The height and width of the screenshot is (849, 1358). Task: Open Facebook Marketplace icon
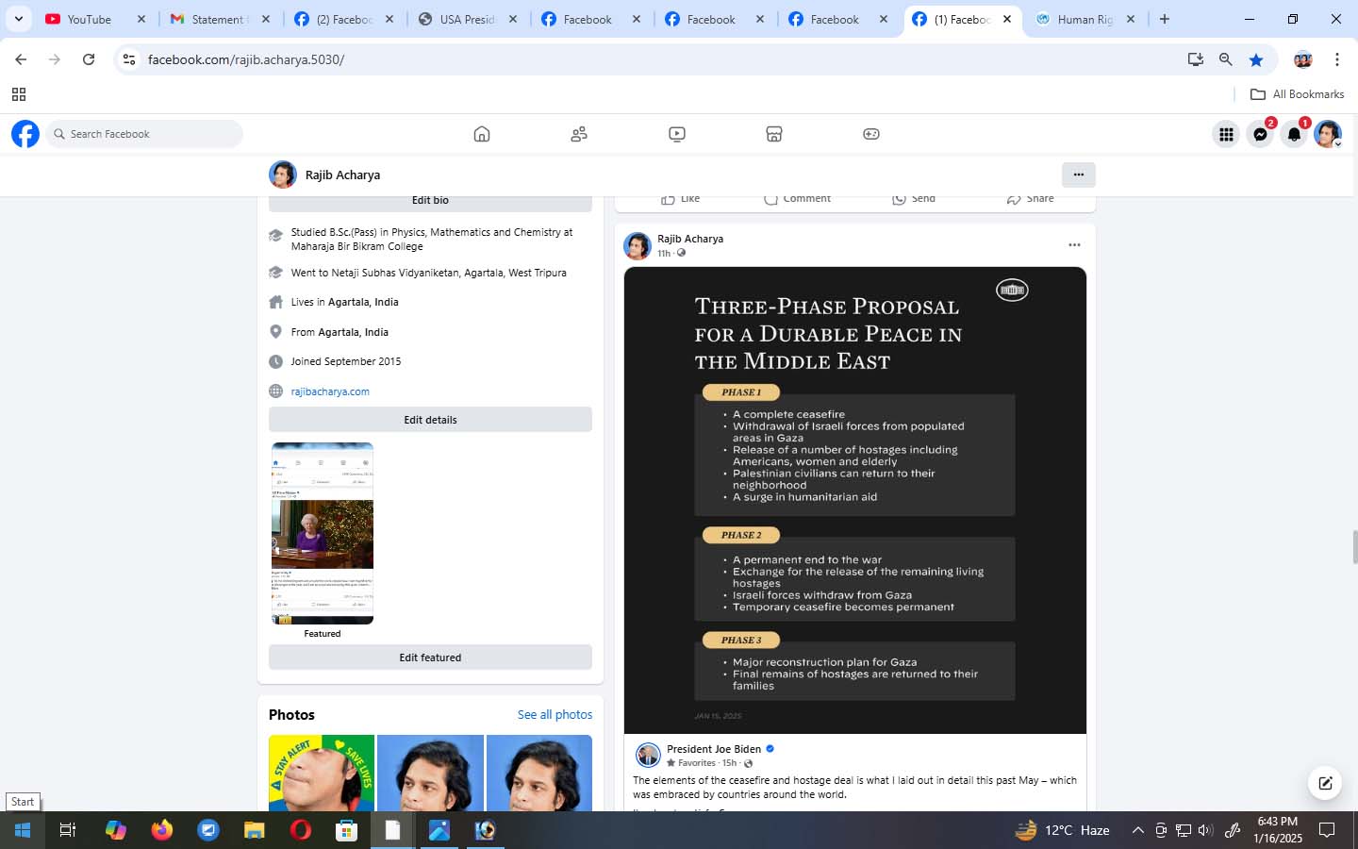(774, 134)
